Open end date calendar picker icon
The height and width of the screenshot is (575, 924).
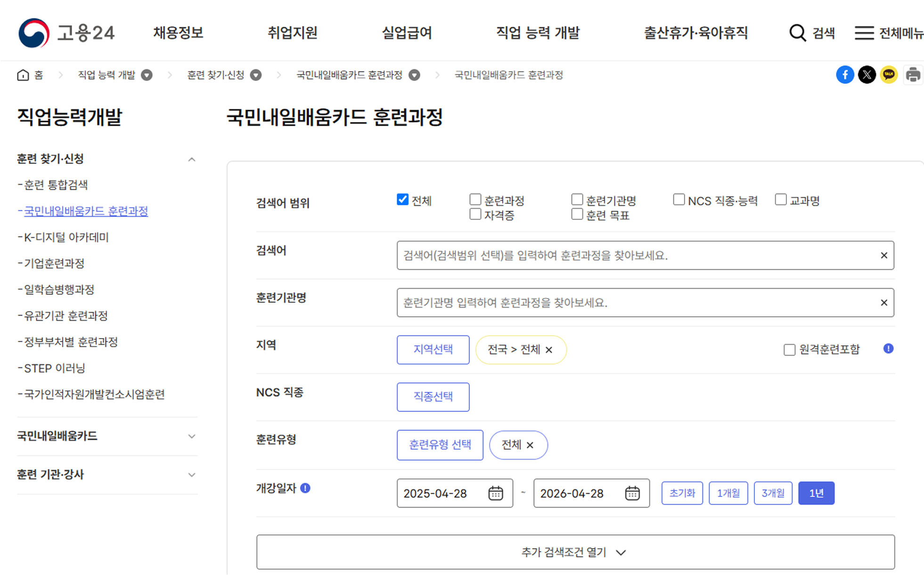point(632,493)
